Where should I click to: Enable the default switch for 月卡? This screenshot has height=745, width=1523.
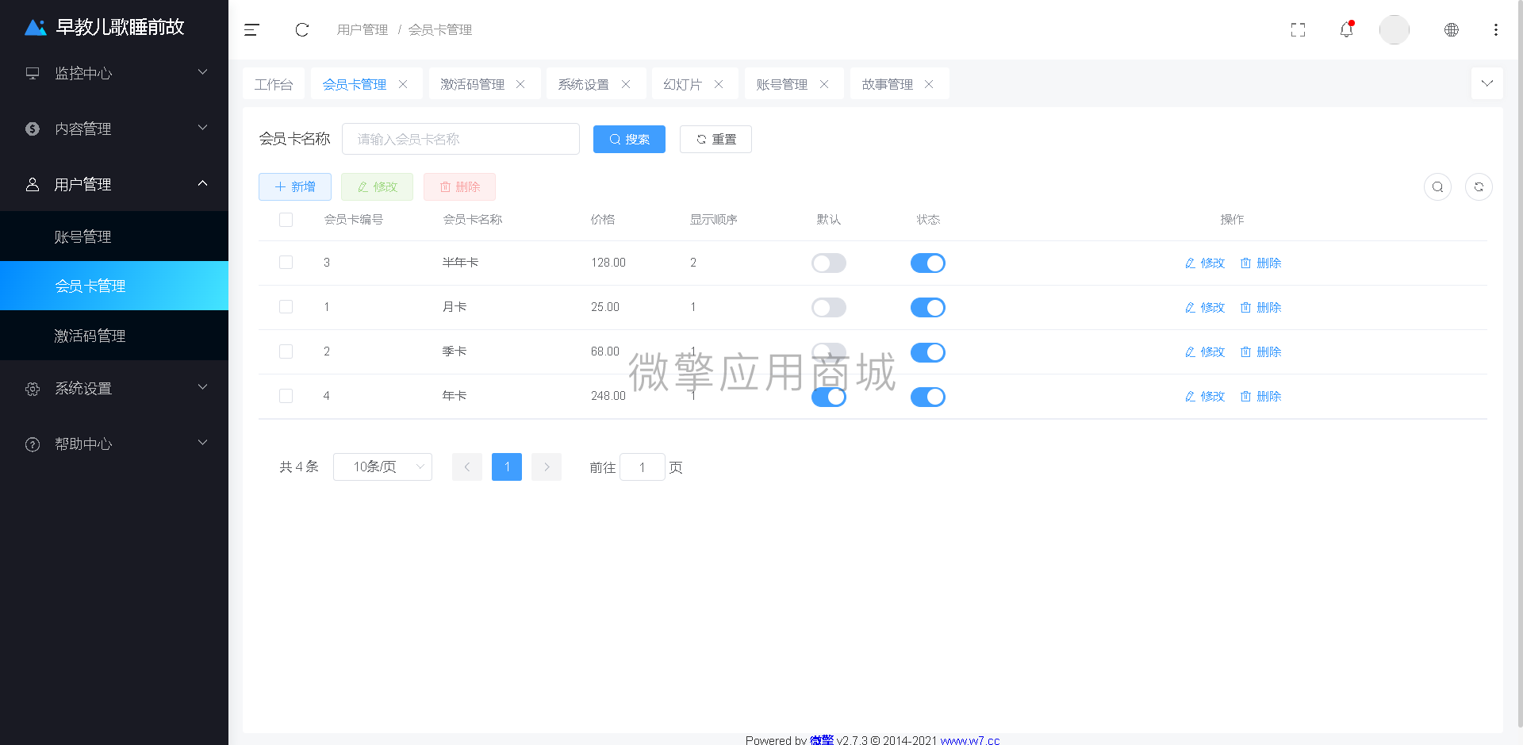829,308
